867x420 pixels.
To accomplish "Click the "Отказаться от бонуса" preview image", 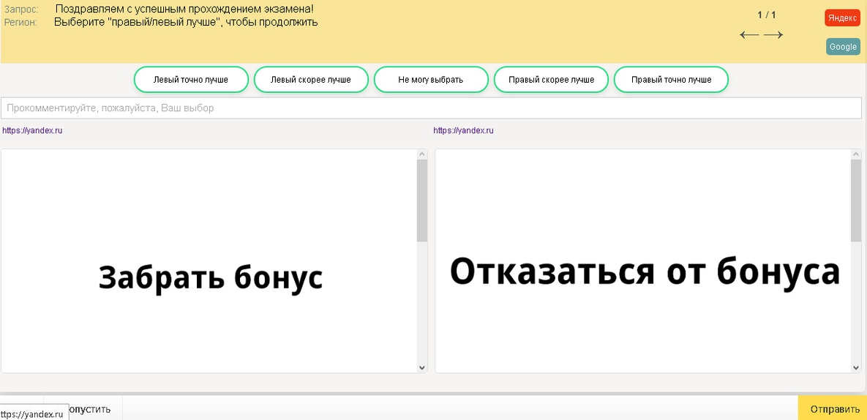I will (643, 271).
